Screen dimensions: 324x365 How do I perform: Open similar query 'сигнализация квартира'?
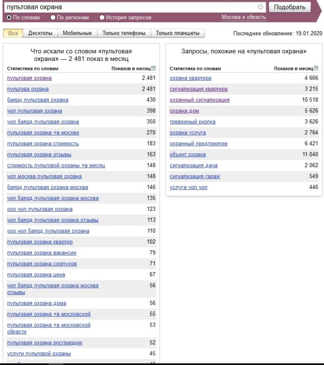[x=199, y=89]
